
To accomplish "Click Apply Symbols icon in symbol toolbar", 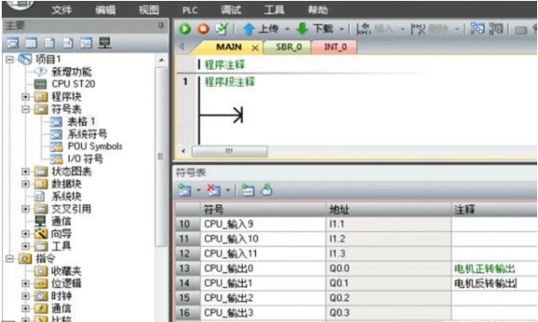I will [x=267, y=190].
